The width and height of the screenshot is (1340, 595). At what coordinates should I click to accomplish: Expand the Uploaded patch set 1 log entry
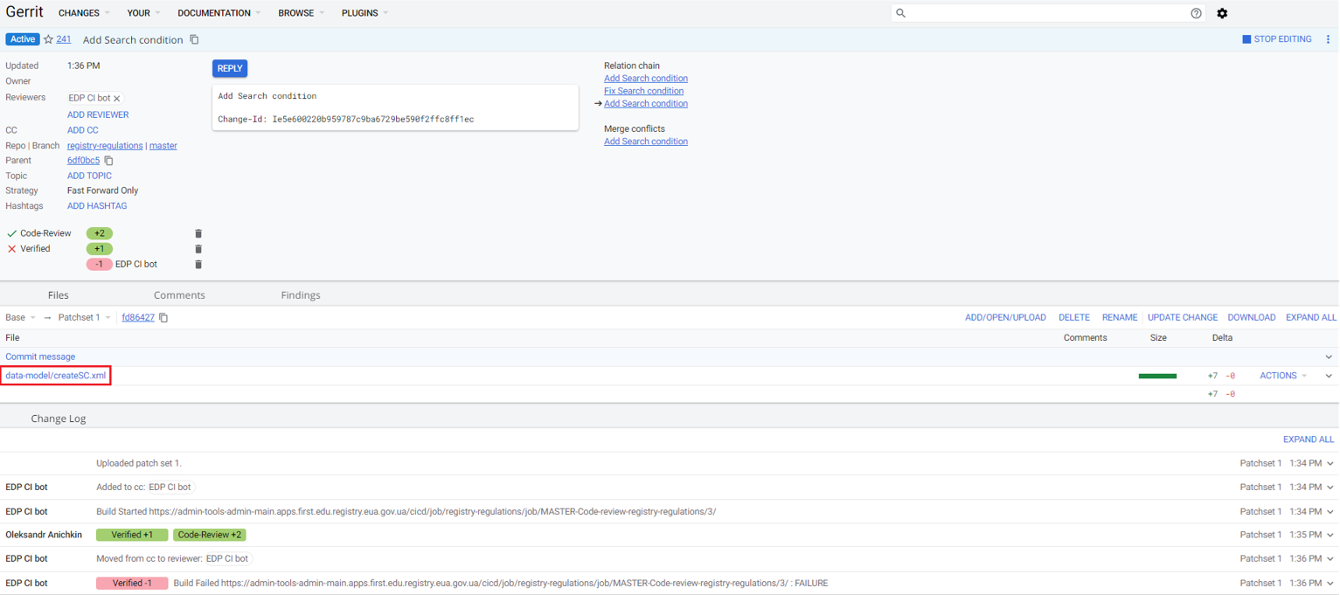(1330, 463)
